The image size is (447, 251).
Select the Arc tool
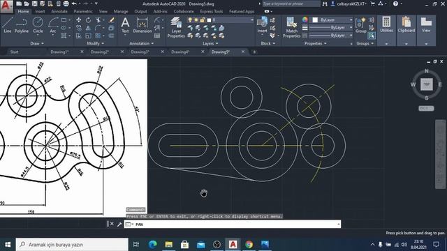[x=53, y=25]
